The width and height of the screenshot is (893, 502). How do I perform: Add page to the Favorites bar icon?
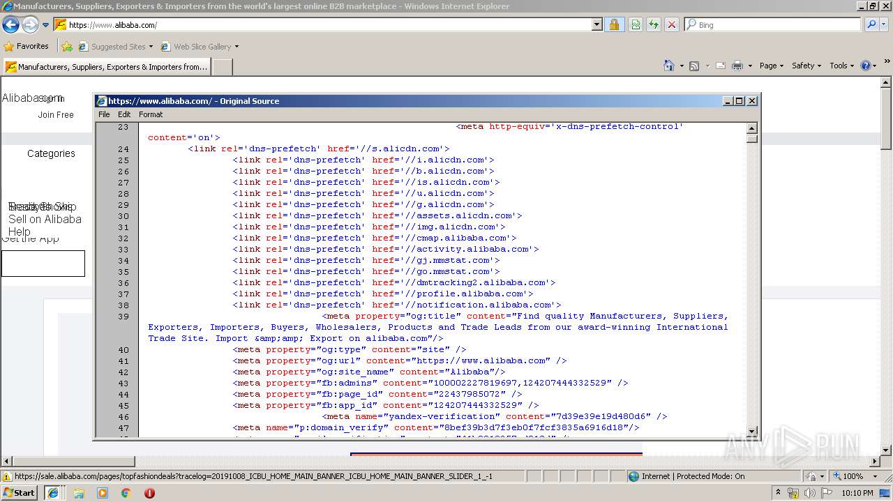(x=66, y=47)
